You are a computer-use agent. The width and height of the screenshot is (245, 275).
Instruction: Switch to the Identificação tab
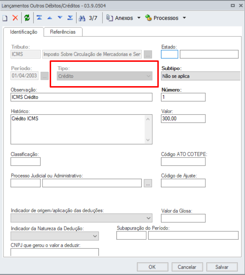[24, 32]
